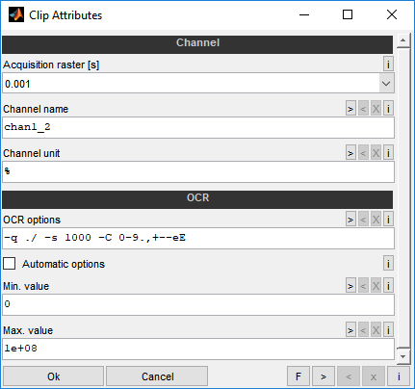Click the '>' icon beside Min. value

[x=350, y=286]
